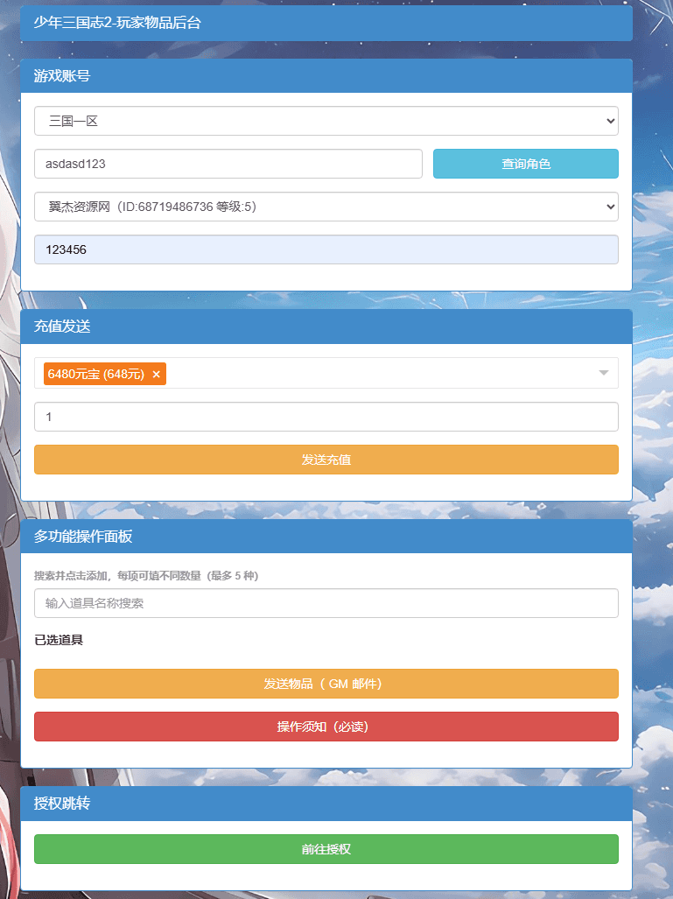Click the asdasd123 account input field
The width and height of the screenshot is (673, 899).
coord(228,164)
